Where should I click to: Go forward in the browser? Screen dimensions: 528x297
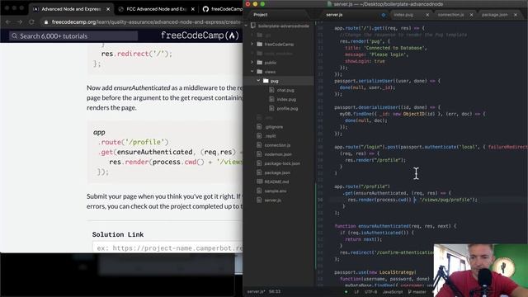20,22
